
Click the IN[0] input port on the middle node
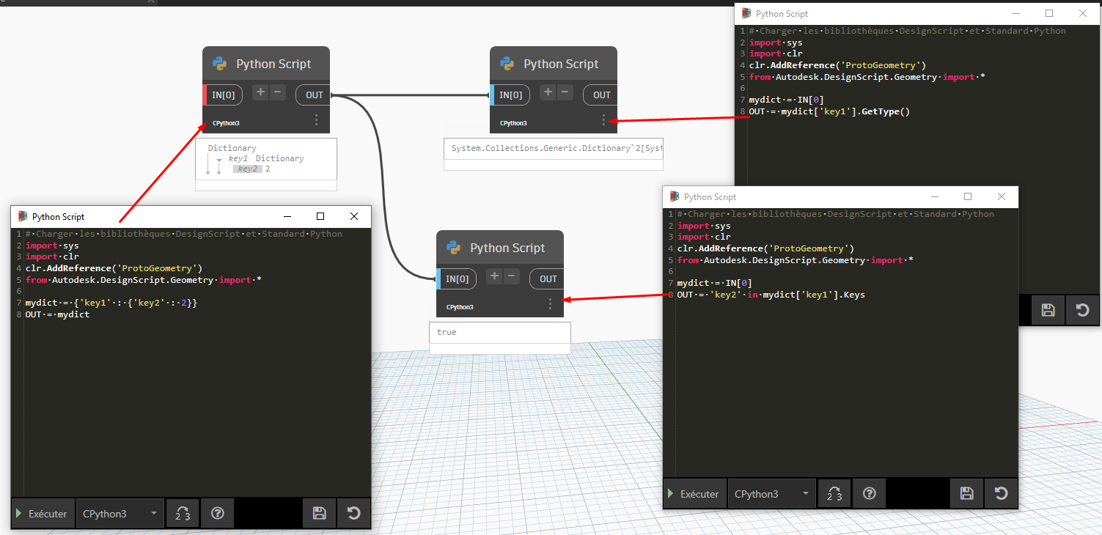pyautogui.click(x=510, y=94)
